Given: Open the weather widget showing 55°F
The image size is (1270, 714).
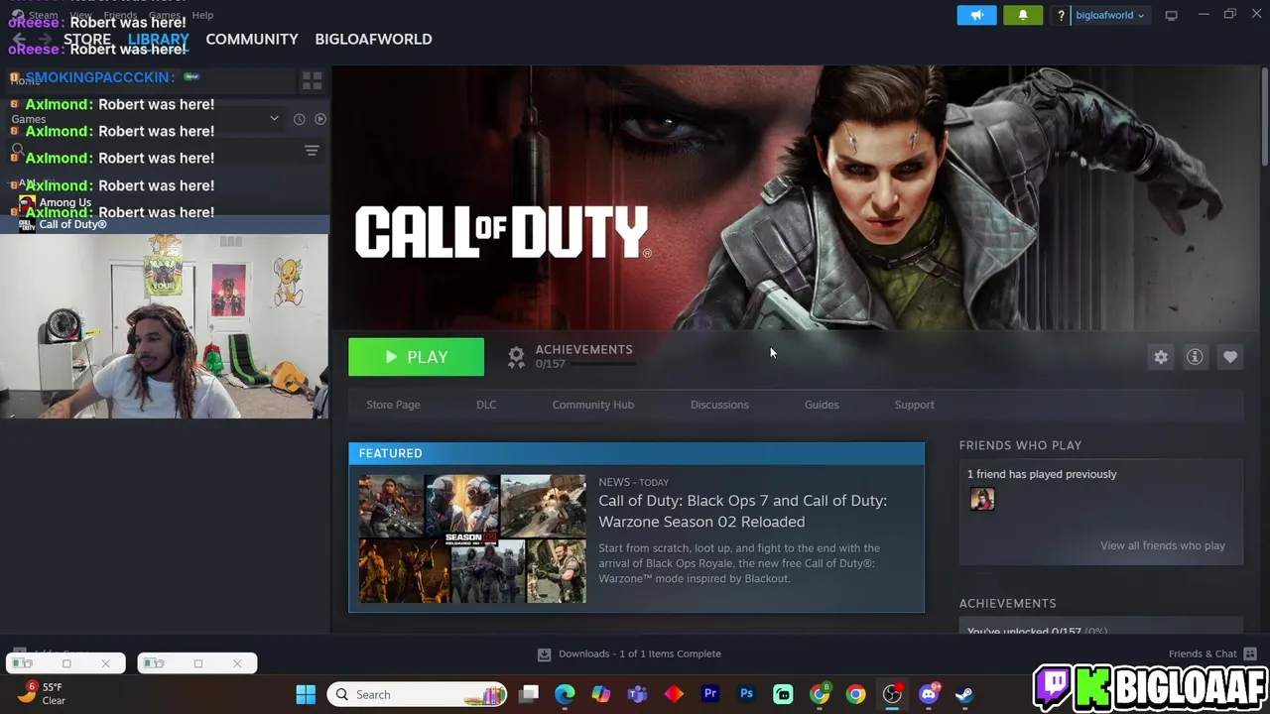Looking at the screenshot, I should pyautogui.click(x=42, y=693).
